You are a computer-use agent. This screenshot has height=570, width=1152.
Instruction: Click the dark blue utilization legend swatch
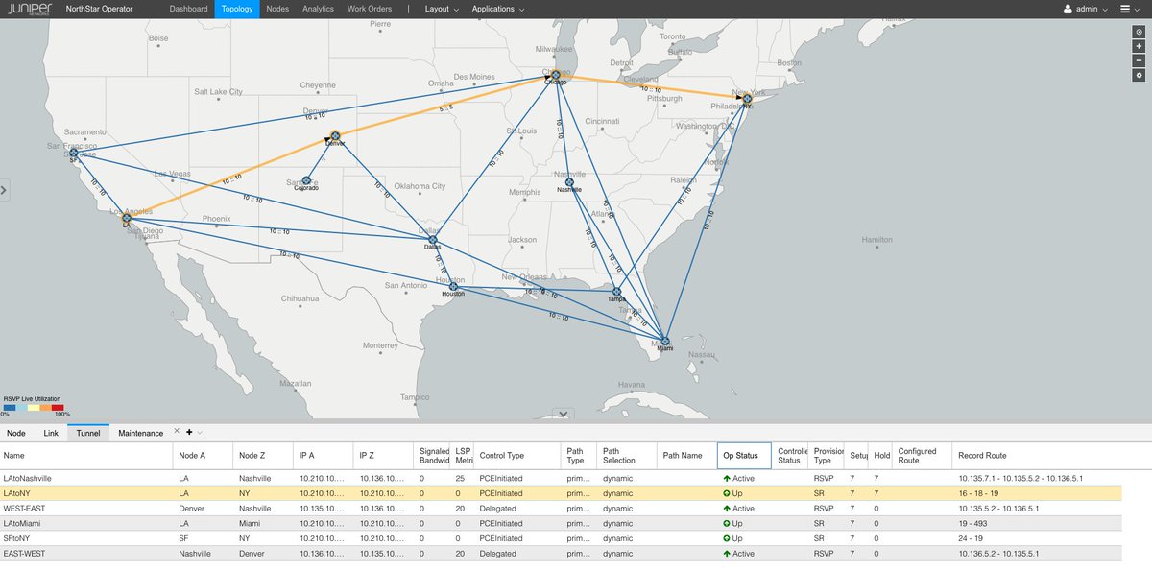tap(9, 407)
